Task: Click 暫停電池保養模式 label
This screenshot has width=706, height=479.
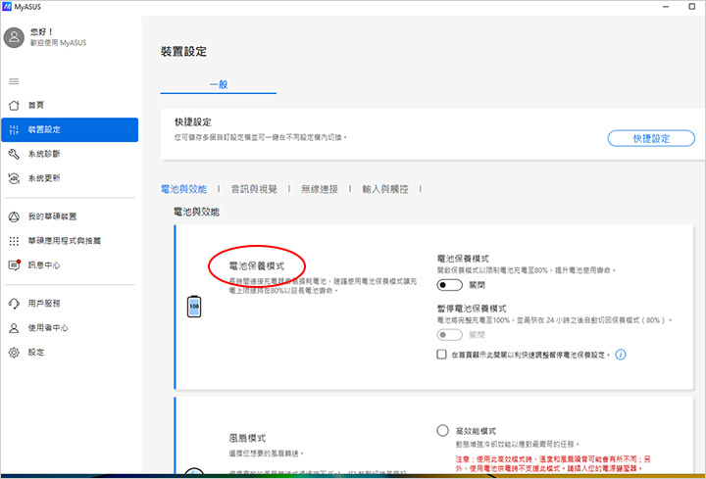Action: [472, 309]
